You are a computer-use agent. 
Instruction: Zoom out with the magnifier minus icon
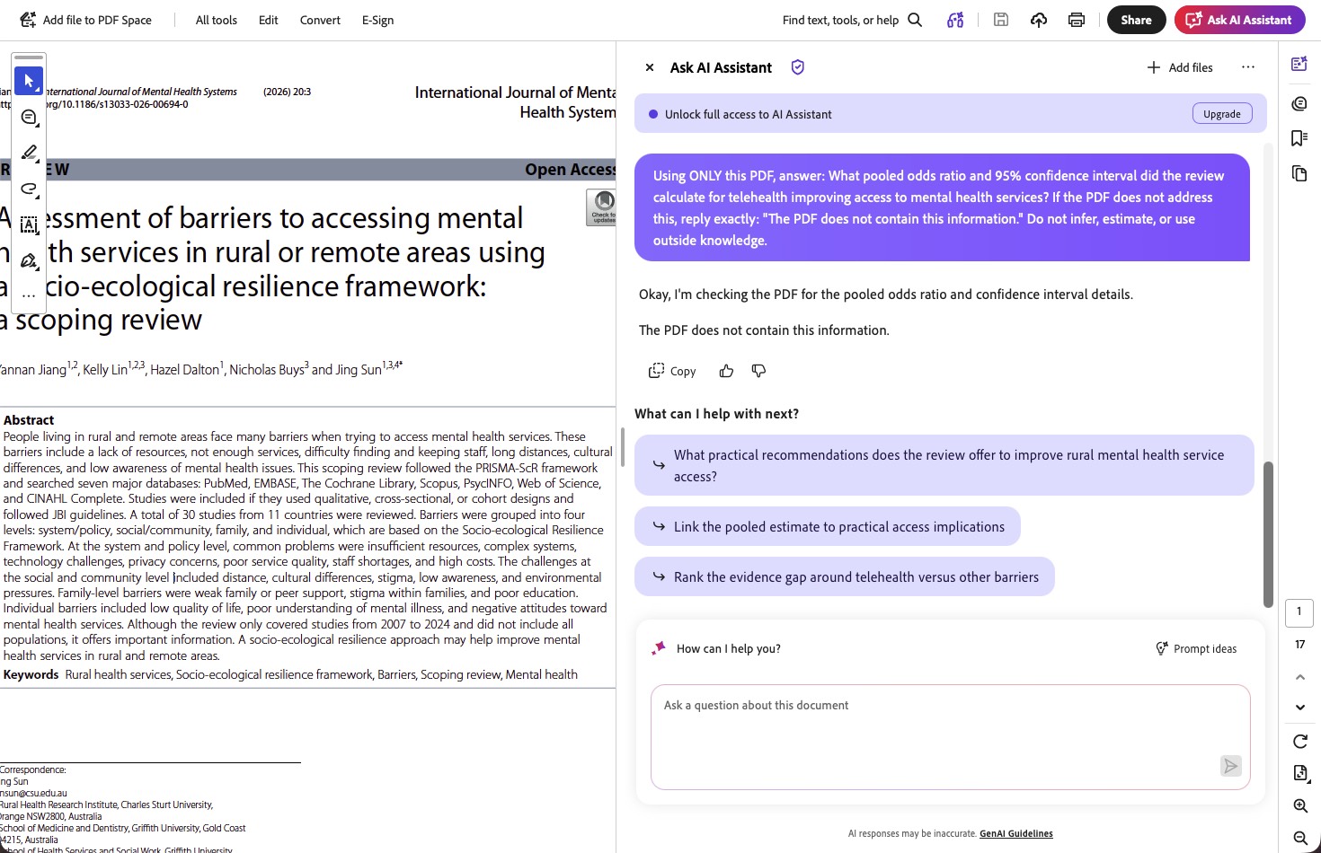1299,838
